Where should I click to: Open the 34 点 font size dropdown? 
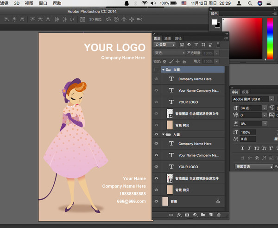point(265,108)
